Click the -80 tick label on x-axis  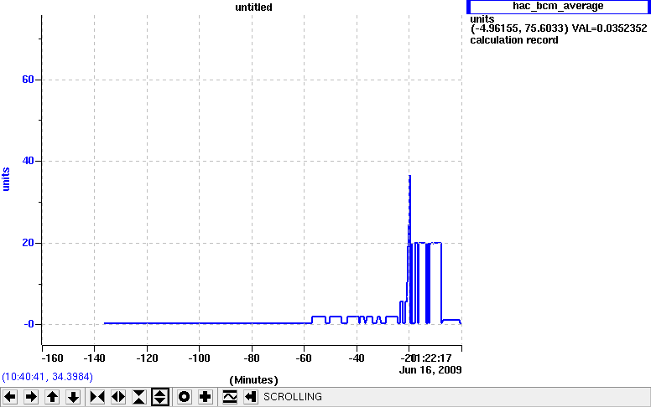[x=252, y=358]
